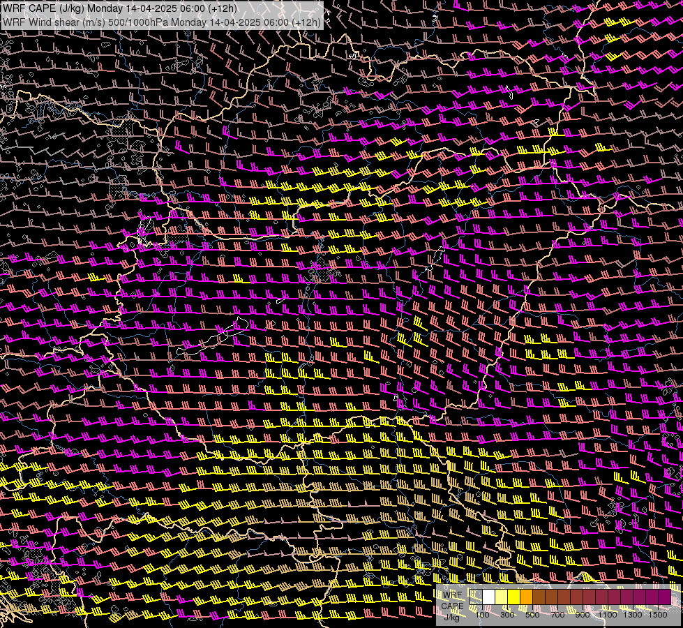Select the orange CAPE legend swatch
This screenshot has height=628, width=683.
(x=526, y=597)
